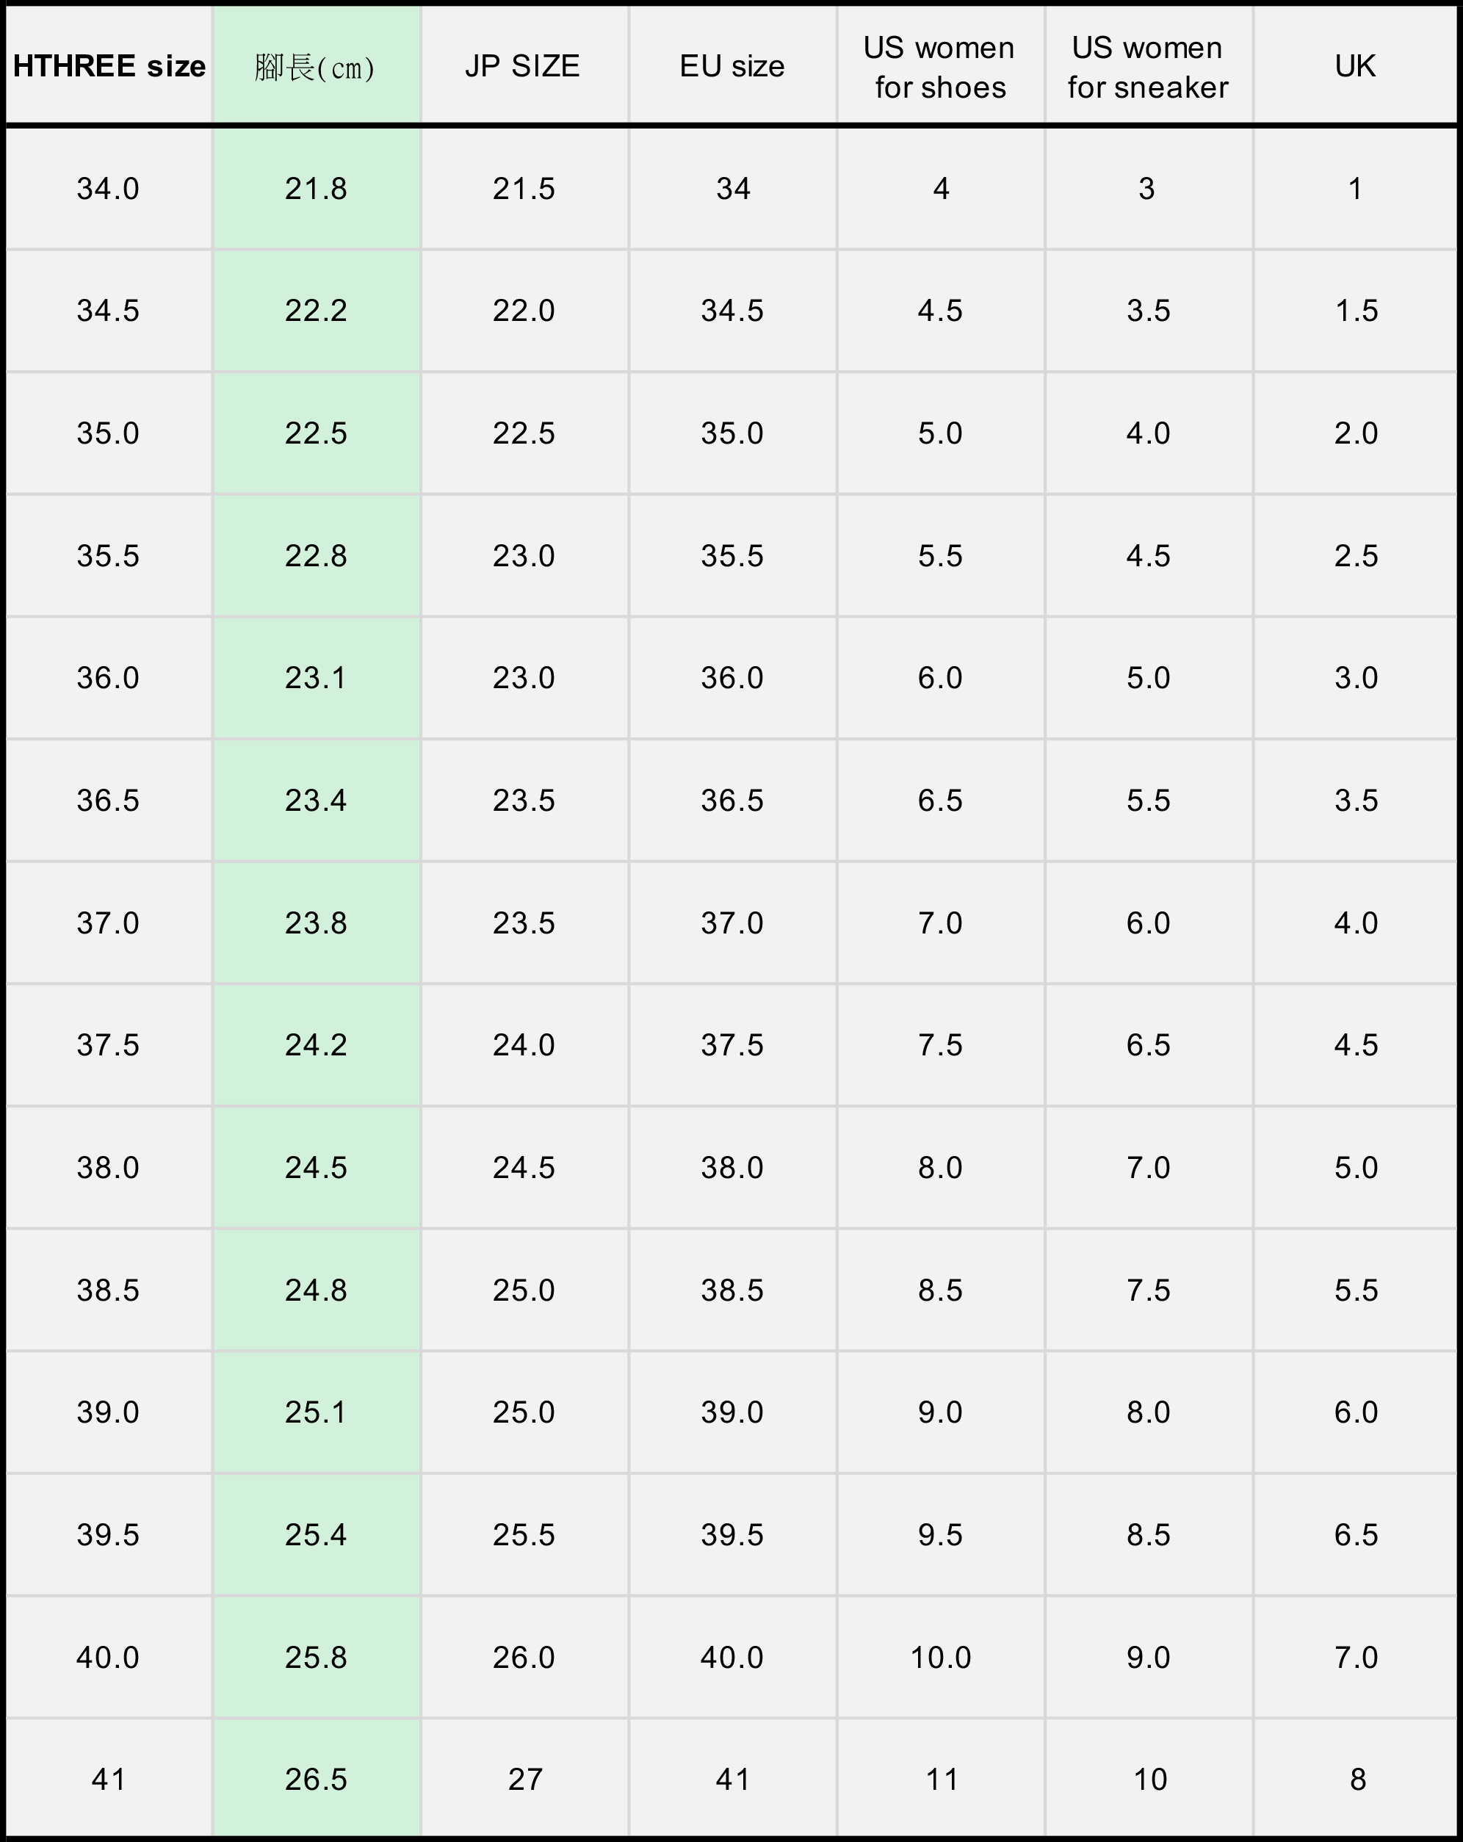Screen dimensions: 1463x1842
Task: Select HTHREE size 34.5 cell
Action: coord(109,310)
